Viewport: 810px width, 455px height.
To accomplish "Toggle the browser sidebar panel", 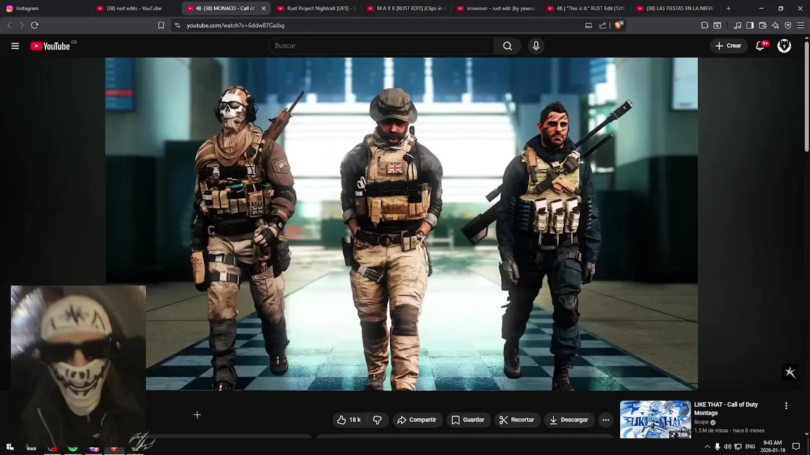I will (x=750, y=25).
